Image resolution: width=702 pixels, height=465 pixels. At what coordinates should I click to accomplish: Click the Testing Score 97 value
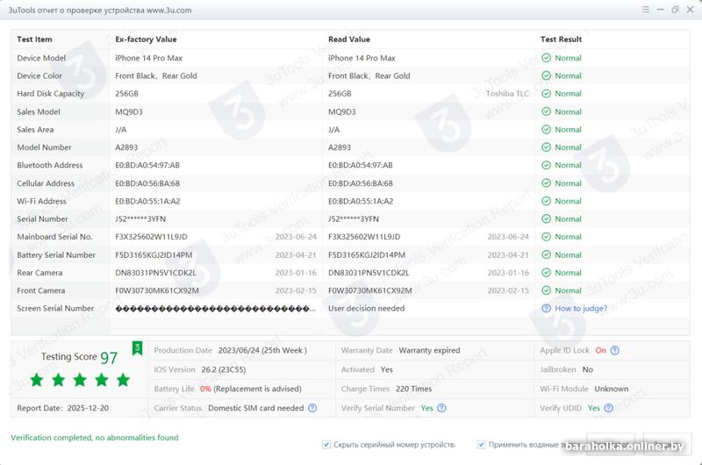[x=109, y=357]
